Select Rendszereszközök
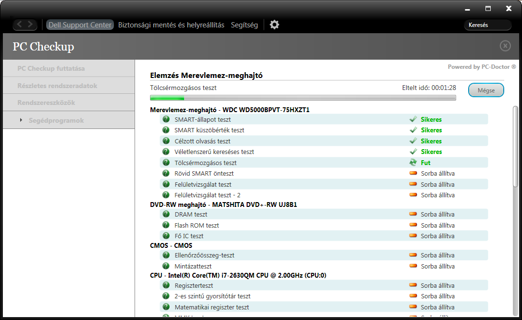 pos(69,102)
